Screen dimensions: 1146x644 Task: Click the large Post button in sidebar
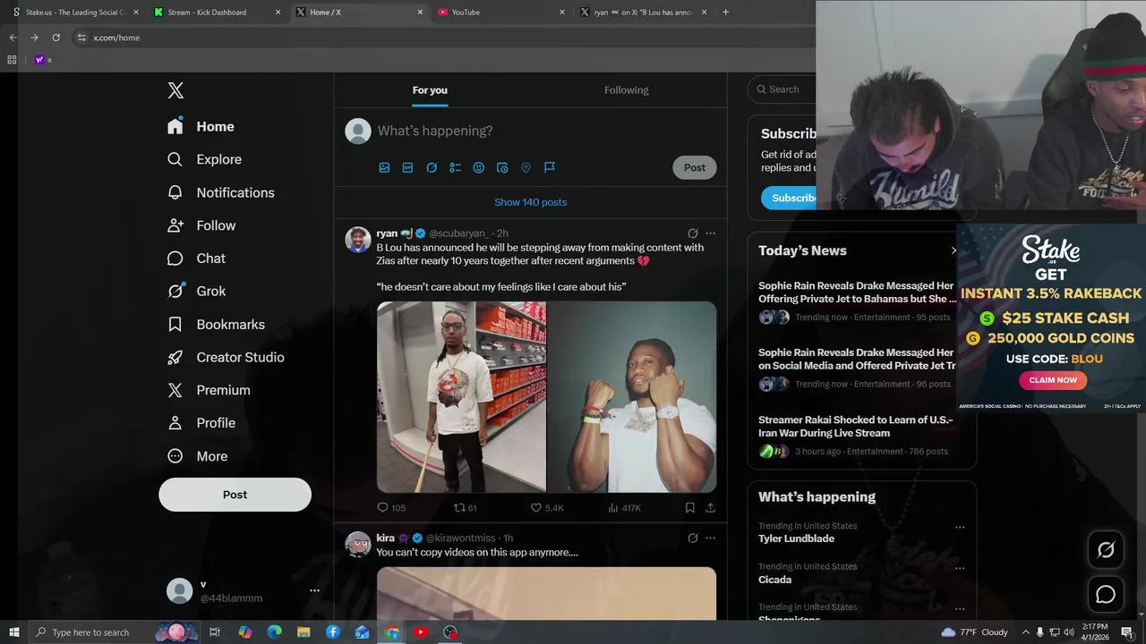(235, 495)
